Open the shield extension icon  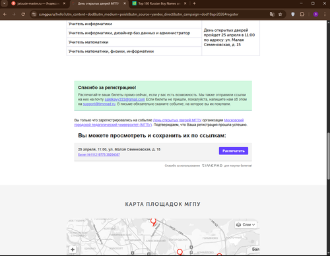293,15
